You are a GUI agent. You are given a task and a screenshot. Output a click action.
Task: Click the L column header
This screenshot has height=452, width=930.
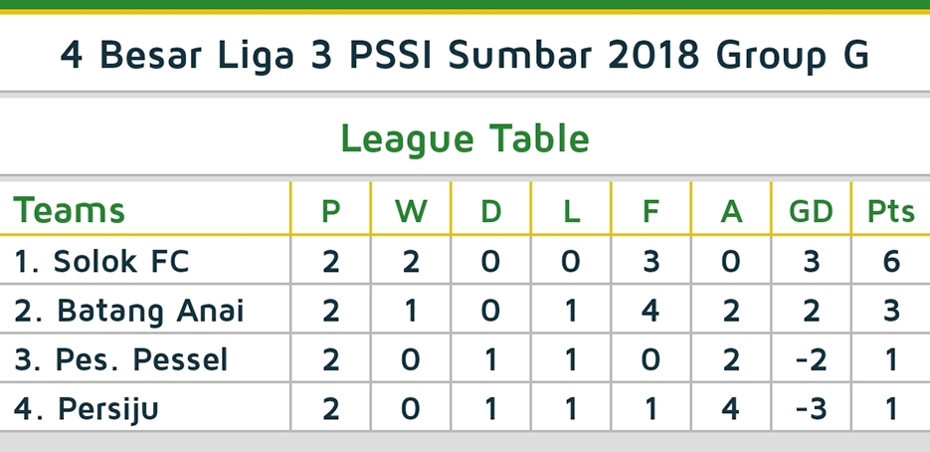tap(571, 211)
